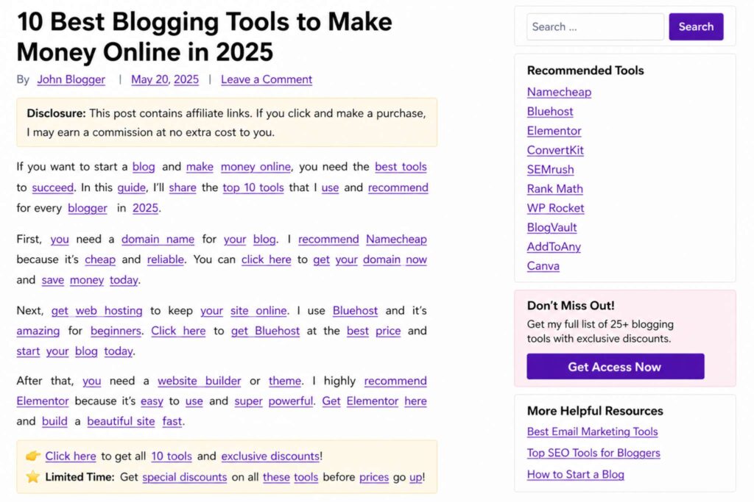Open the How to Start a Blog guide
Image resolution: width=754 pixels, height=502 pixels.
[x=575, y=474]
